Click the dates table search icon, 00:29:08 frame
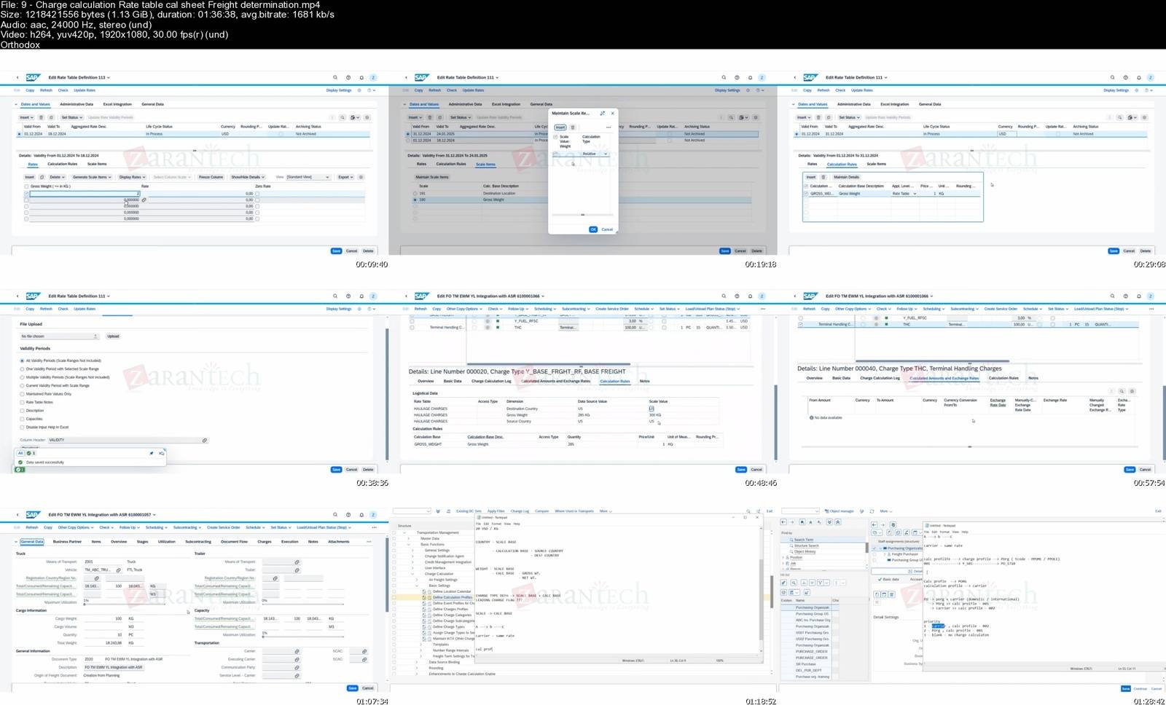 [1119, 117]
